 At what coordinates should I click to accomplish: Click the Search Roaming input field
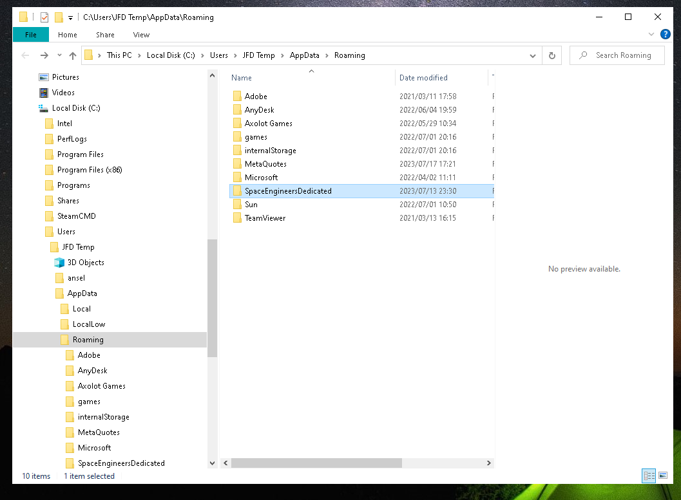tap(623, 55)
